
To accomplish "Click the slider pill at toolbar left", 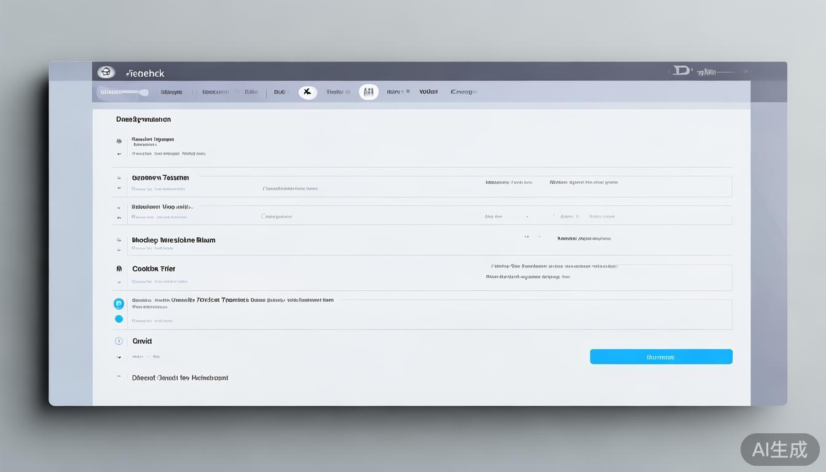I will pyautogui.click(x=123, y=92).
